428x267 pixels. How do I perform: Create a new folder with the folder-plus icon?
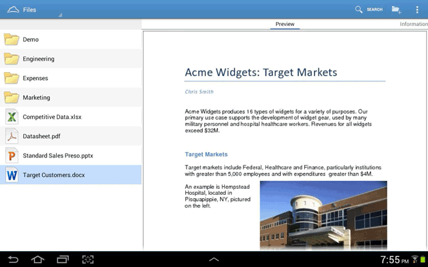coord(397,9)
